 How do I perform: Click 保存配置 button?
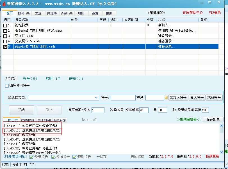[x=213, y=119]
